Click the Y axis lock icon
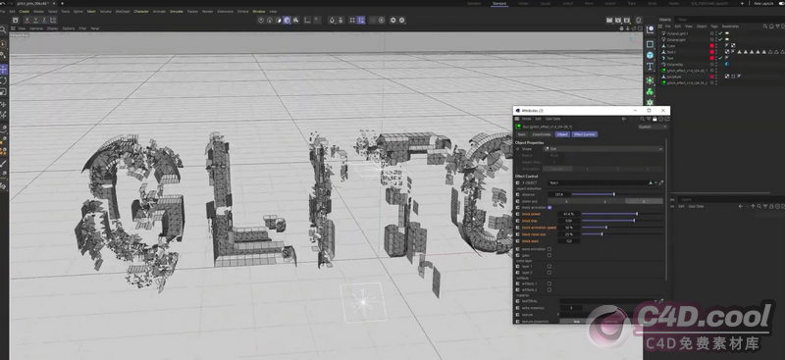This screenshot has height=360, width=785. [x=35, y=20]
